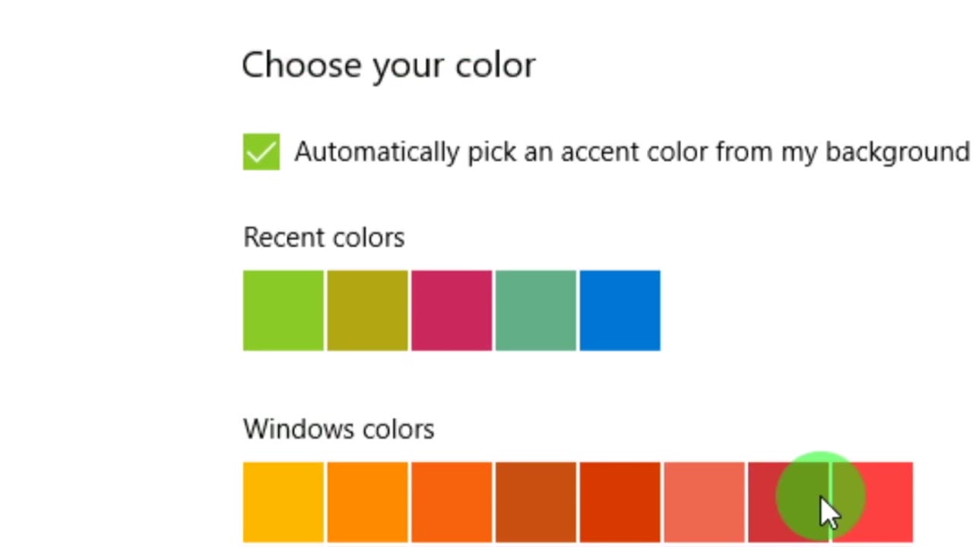Pick the fifth Windows colors red-orange swatch

(x=620, y=502)
